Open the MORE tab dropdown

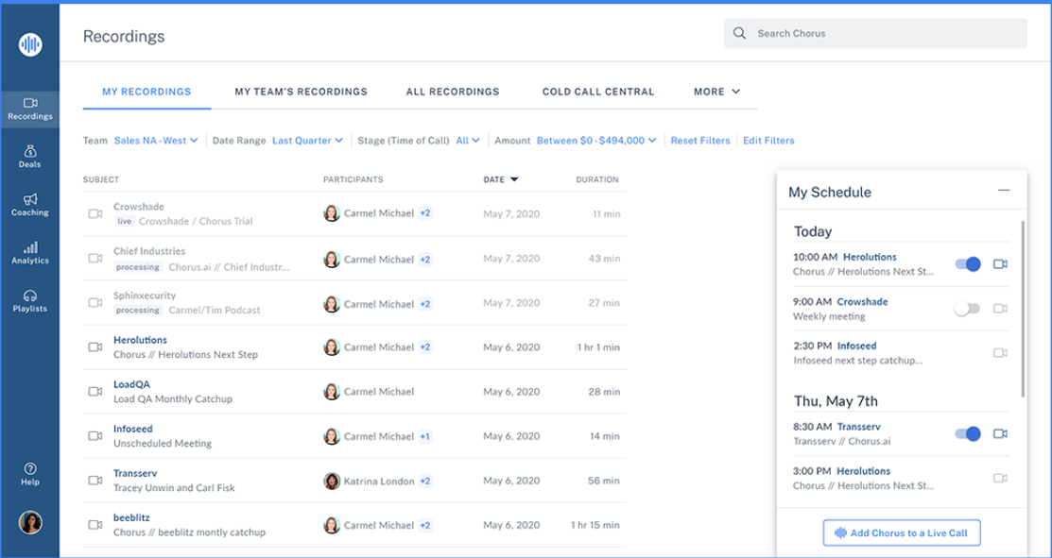pyautogui.click(x=716, y=92)
